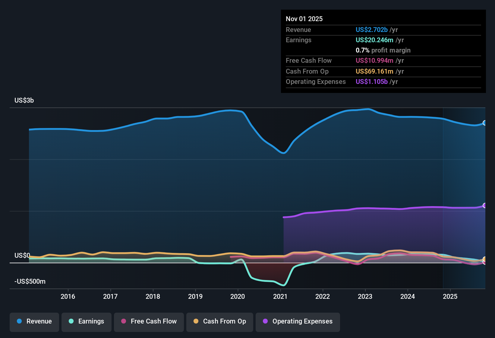Select the Cash From Op endpoint marker on chart

pos(485,259)
